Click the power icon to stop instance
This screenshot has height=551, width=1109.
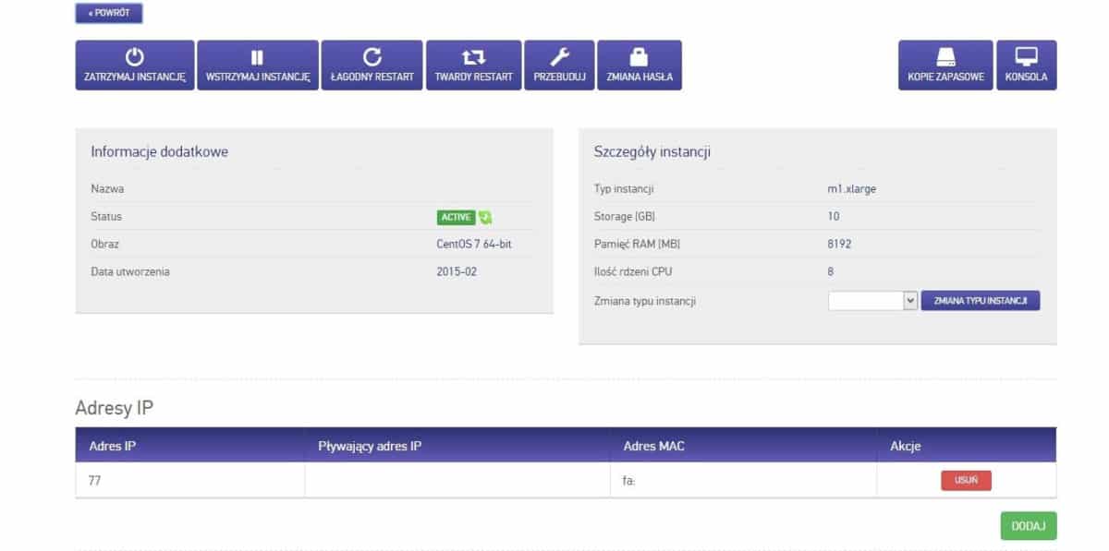point(135,57)
